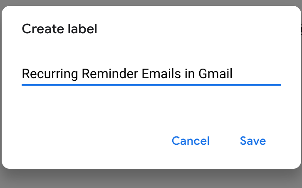Screen dimensions: 302x188
Task: Click the Cancel button
Action: tap(191, 141)
